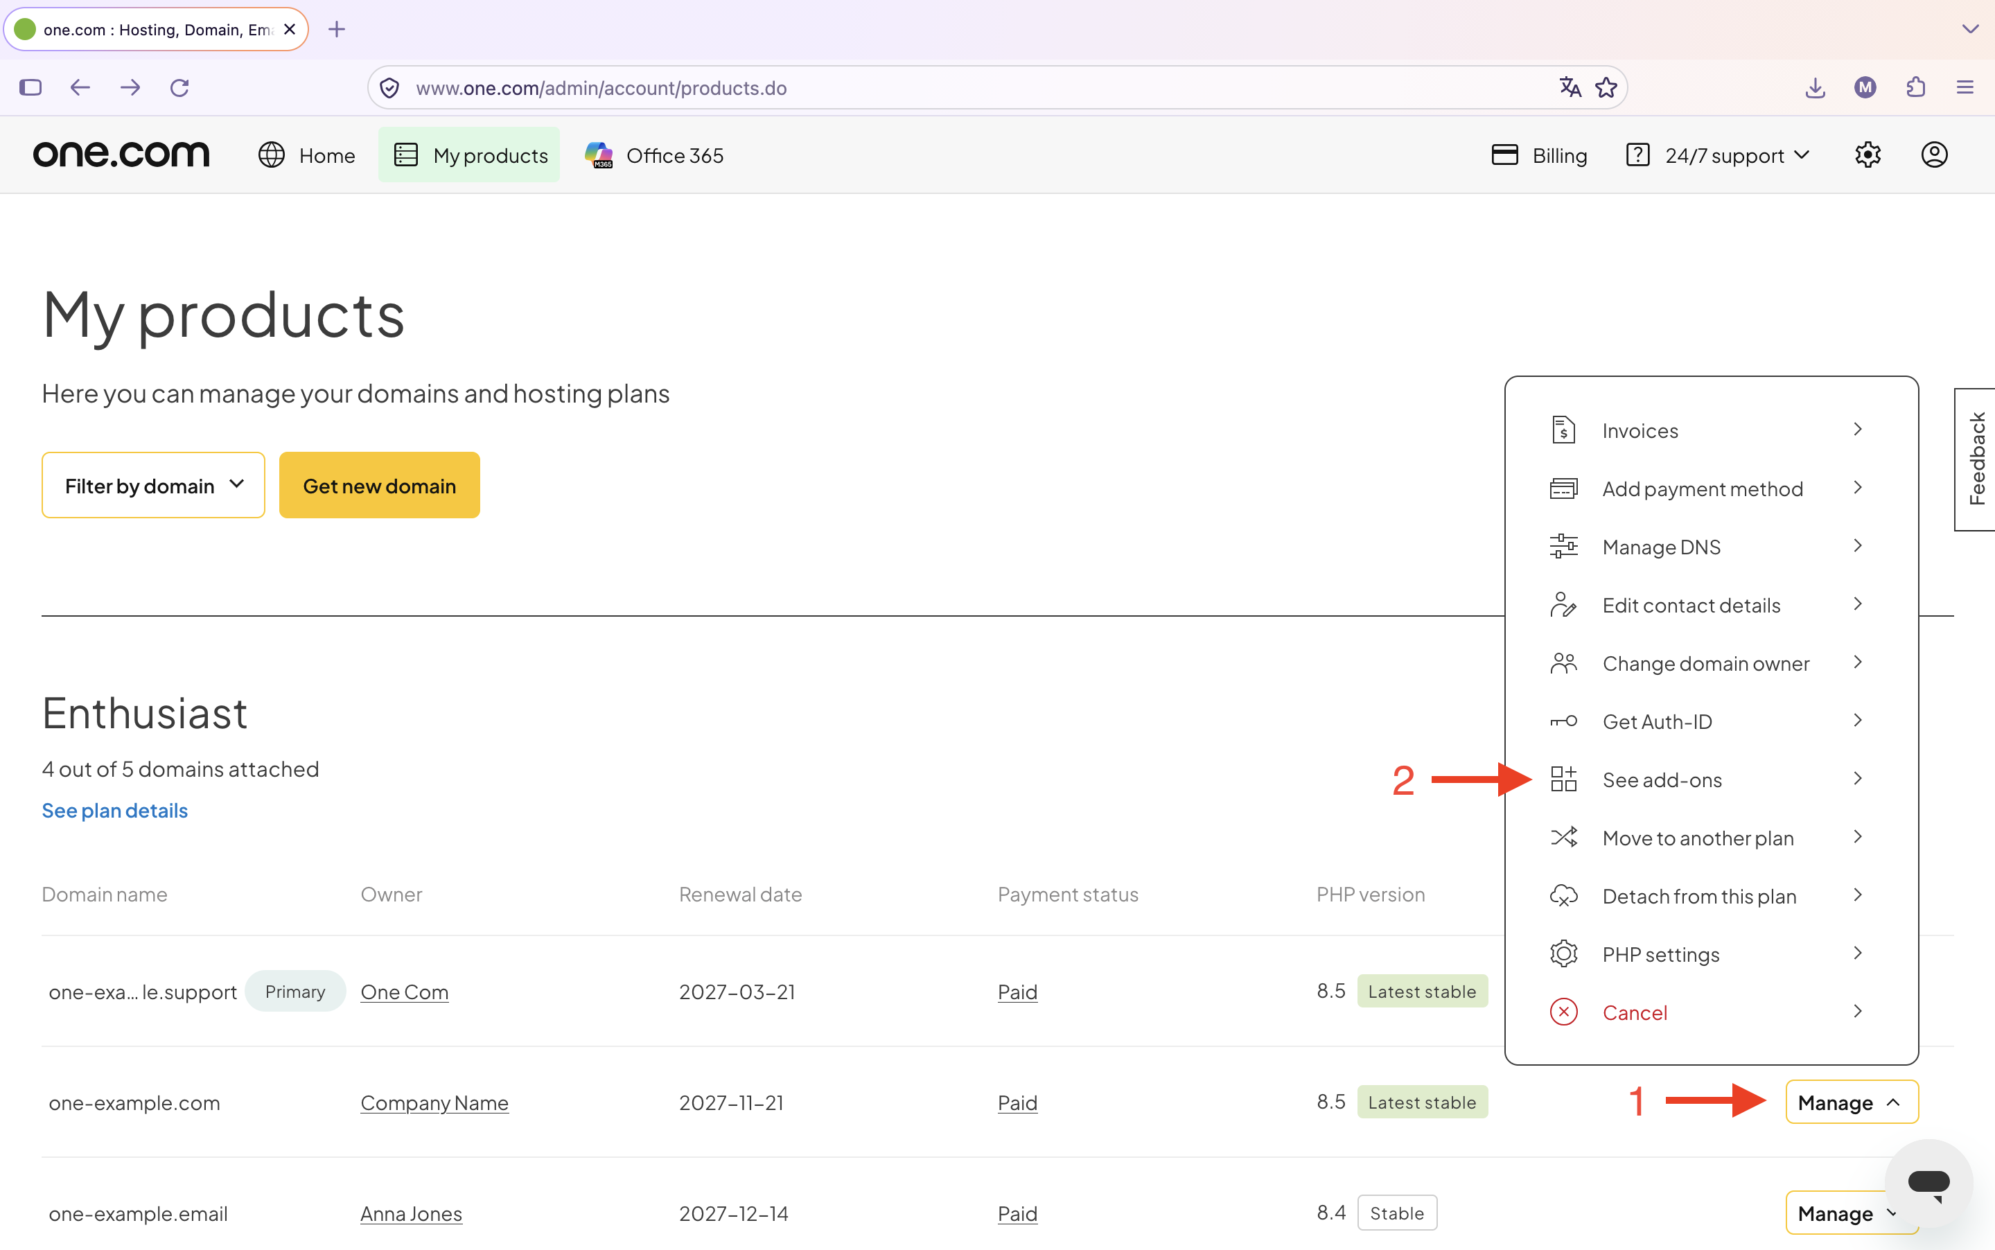
Task: List all tabs via title bar chevron
Action: (x=1970, y=29)
